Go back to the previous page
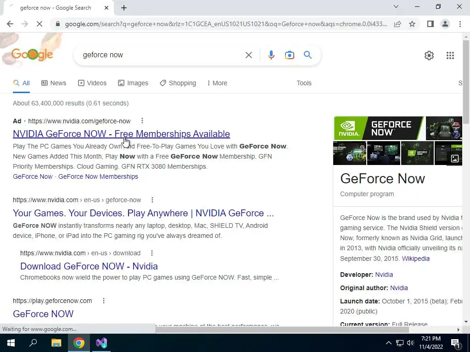 10,24
